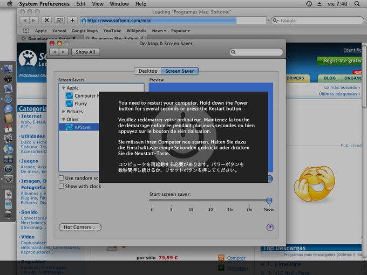Screen dimensions: 367x275
Task: Open Address Book icon in dock
Action: (8, 119)
